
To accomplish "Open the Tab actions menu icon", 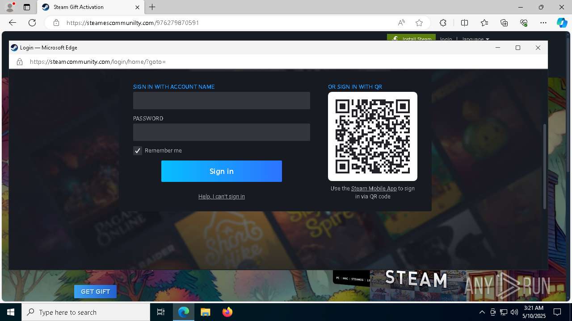I will click(27, 7).
